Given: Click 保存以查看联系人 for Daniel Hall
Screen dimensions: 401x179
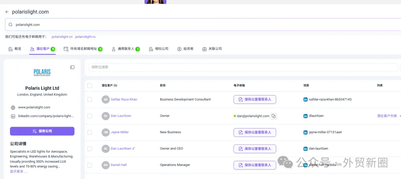Looking at the screenshot, I should point(255,165).
